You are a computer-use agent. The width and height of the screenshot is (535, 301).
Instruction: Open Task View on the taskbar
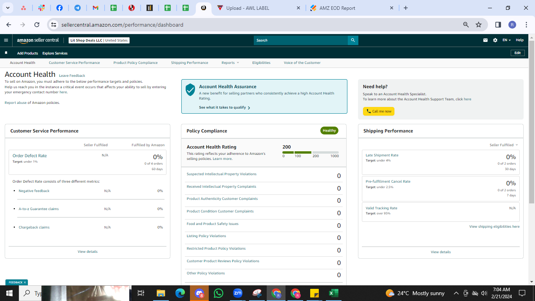pyautogui.click(x=141, y=293)
